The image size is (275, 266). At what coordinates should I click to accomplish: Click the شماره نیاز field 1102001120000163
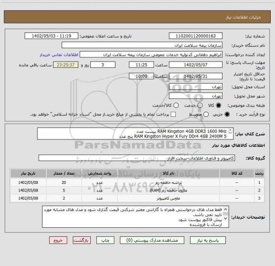point(196,36)
